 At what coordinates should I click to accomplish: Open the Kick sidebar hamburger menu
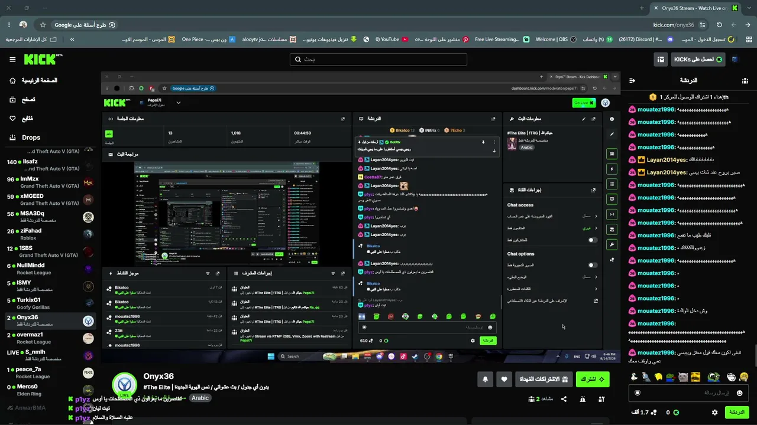tap(12, 59)
